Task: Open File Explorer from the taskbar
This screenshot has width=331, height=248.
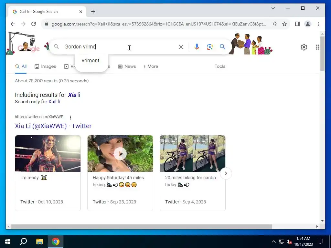Action: tap(39, 242)
